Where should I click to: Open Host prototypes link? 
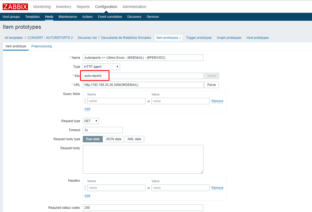point(258,38)
